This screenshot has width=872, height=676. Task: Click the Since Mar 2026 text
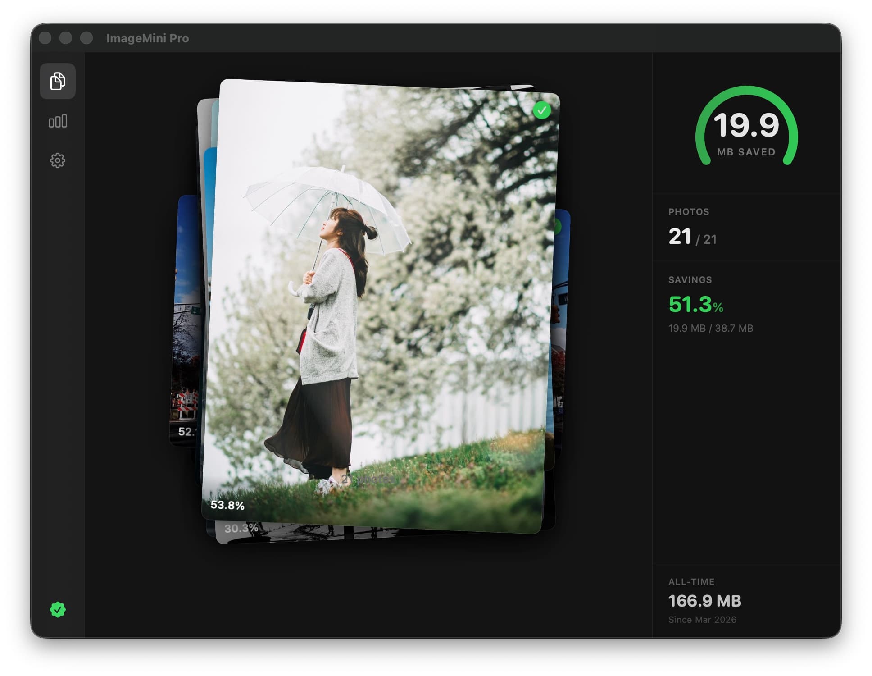(702, 620)
